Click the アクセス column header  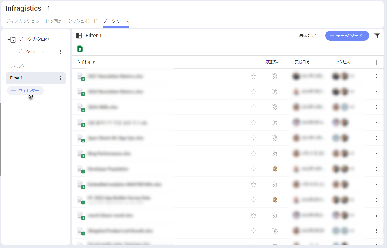[342, 62]
